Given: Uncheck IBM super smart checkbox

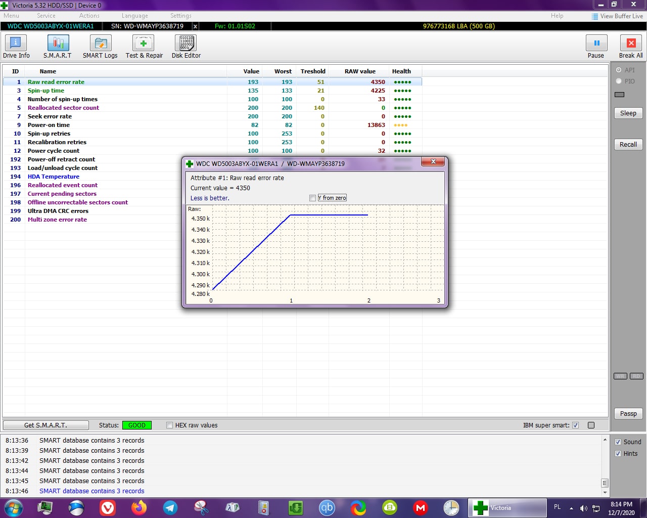Looking at the screenshot, I should click(x=575, y=425).
